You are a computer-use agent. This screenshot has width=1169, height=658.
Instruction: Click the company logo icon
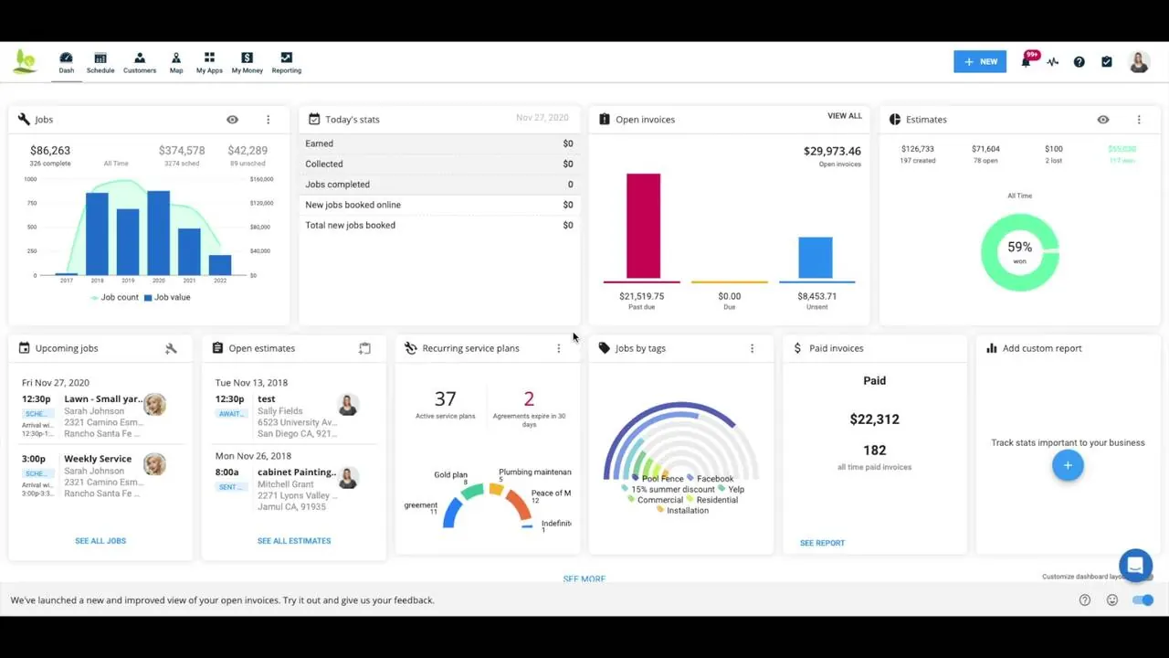click(26, 62)
